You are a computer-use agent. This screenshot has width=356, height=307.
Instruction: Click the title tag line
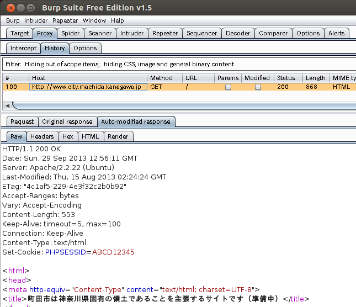156,299
